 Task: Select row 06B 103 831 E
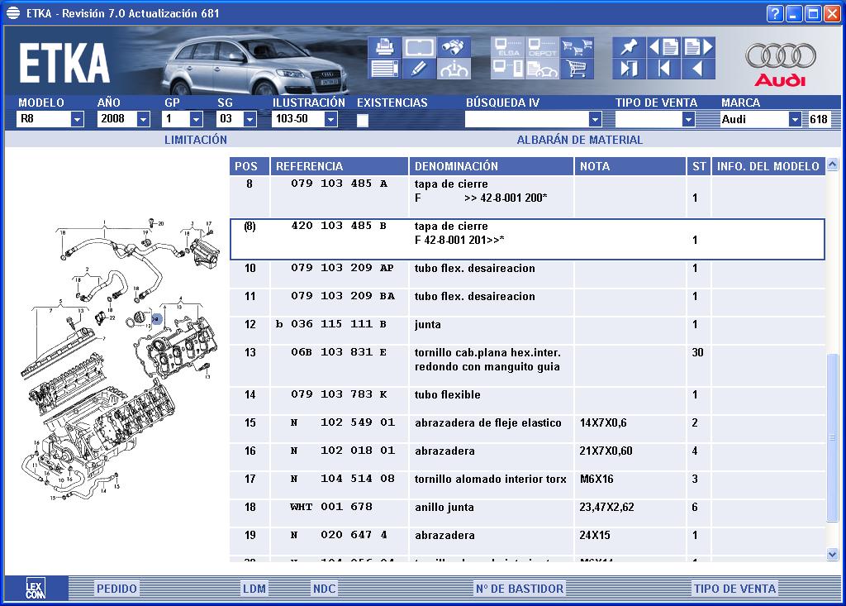tap(527, 365)
